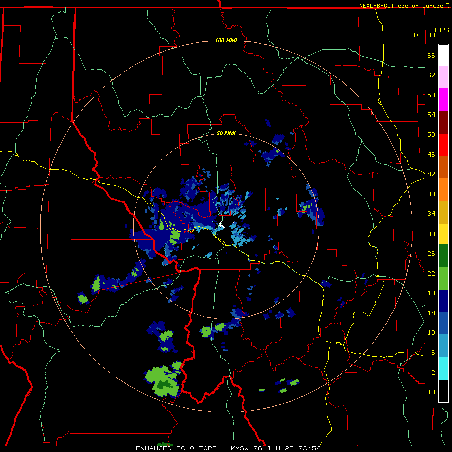This screenshot has height=452, width=452.
Task: Click the KMSX station identifier
Action: tap(241, 448)
